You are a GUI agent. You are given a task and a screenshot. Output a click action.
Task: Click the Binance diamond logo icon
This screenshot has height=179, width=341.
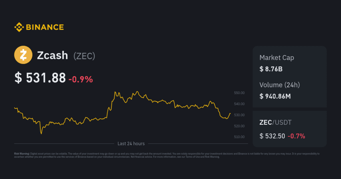[19, 27]
